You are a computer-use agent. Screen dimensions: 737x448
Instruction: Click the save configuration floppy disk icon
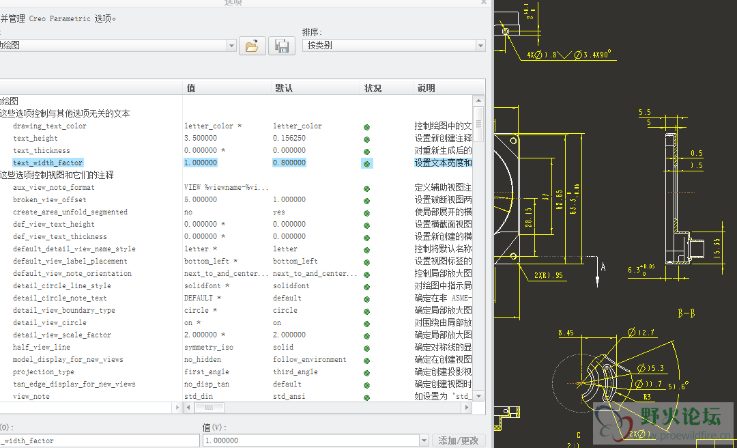tap(281, 46)
